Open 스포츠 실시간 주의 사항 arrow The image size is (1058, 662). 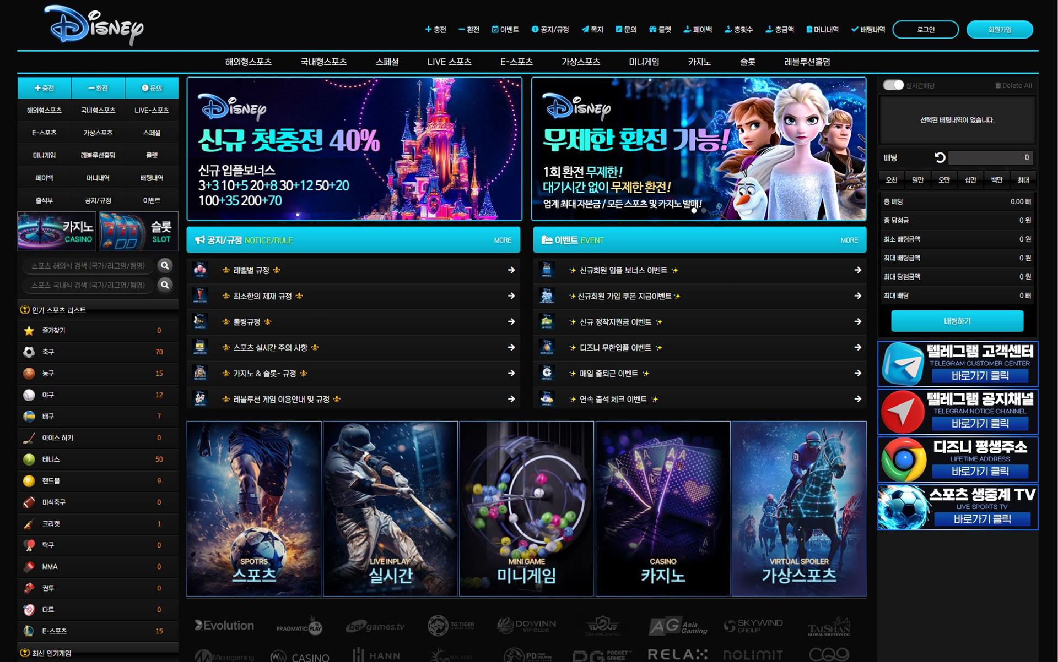point(511,347)
